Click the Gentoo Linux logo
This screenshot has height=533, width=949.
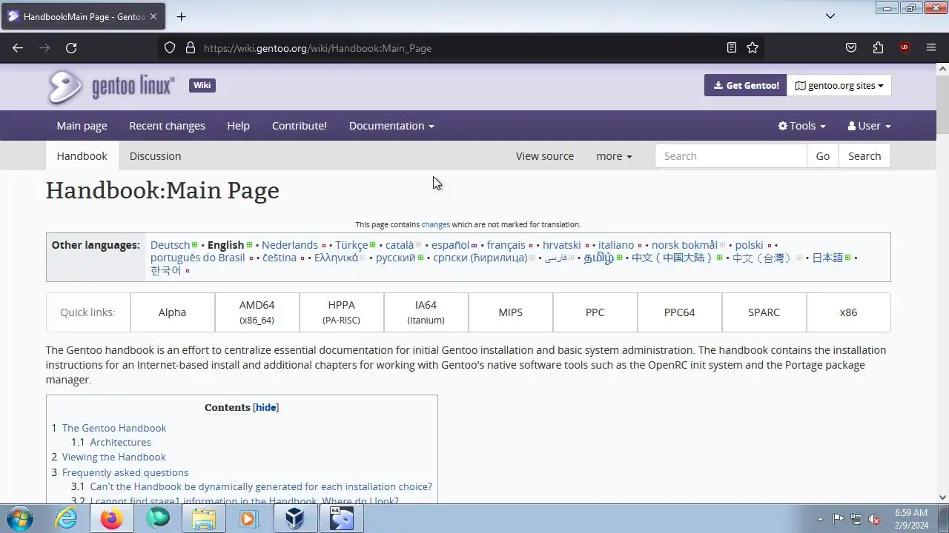click(110, 87)
